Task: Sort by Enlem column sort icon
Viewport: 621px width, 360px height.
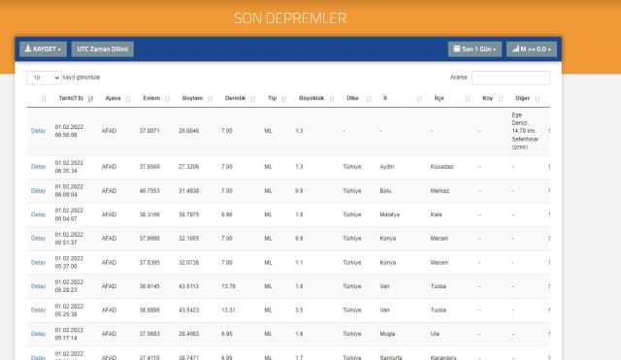Action: click(167, 99)
